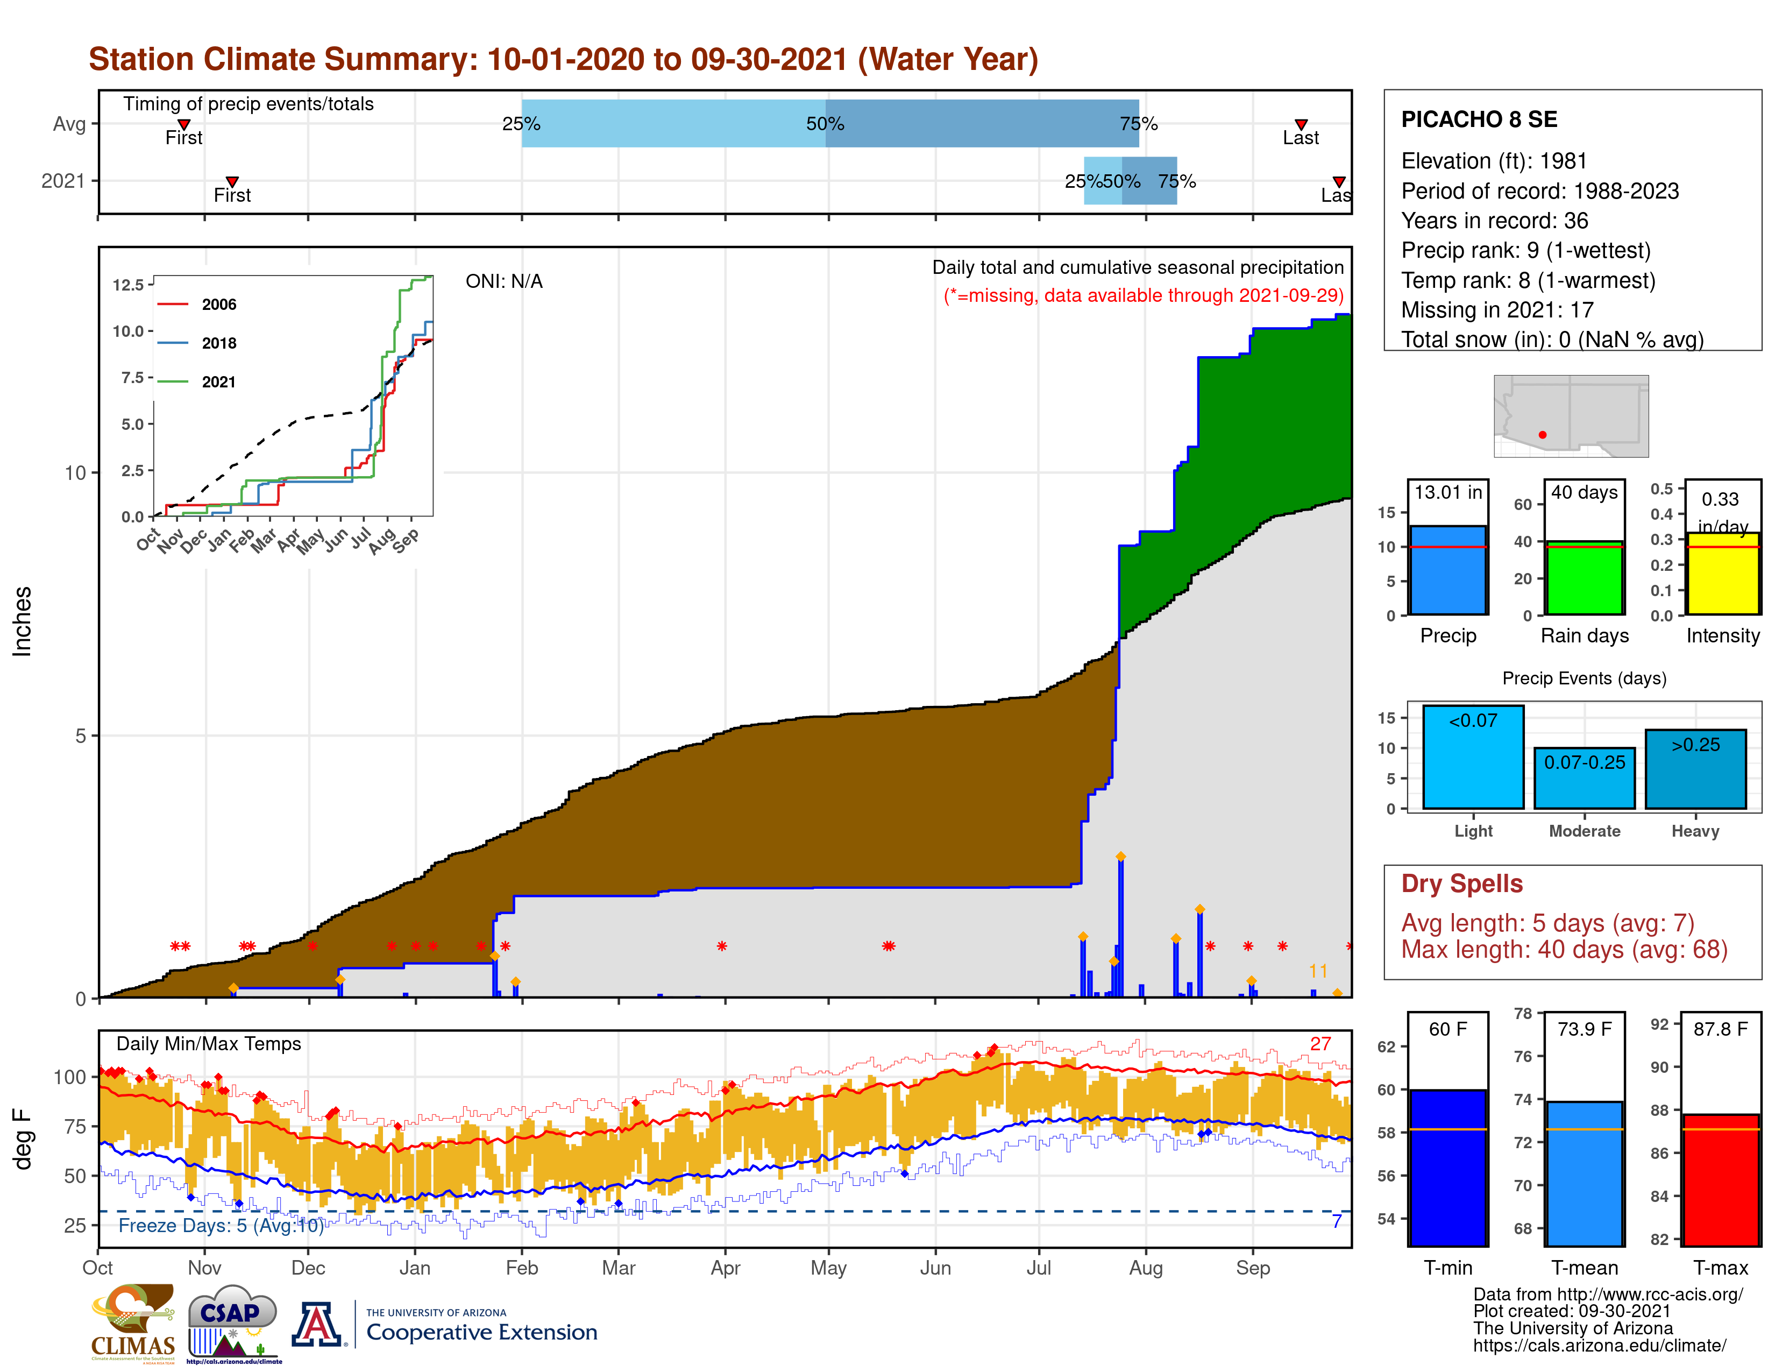Click the 2018 legend entry in inset
Screen dimensions: 1775x1372
197,343
